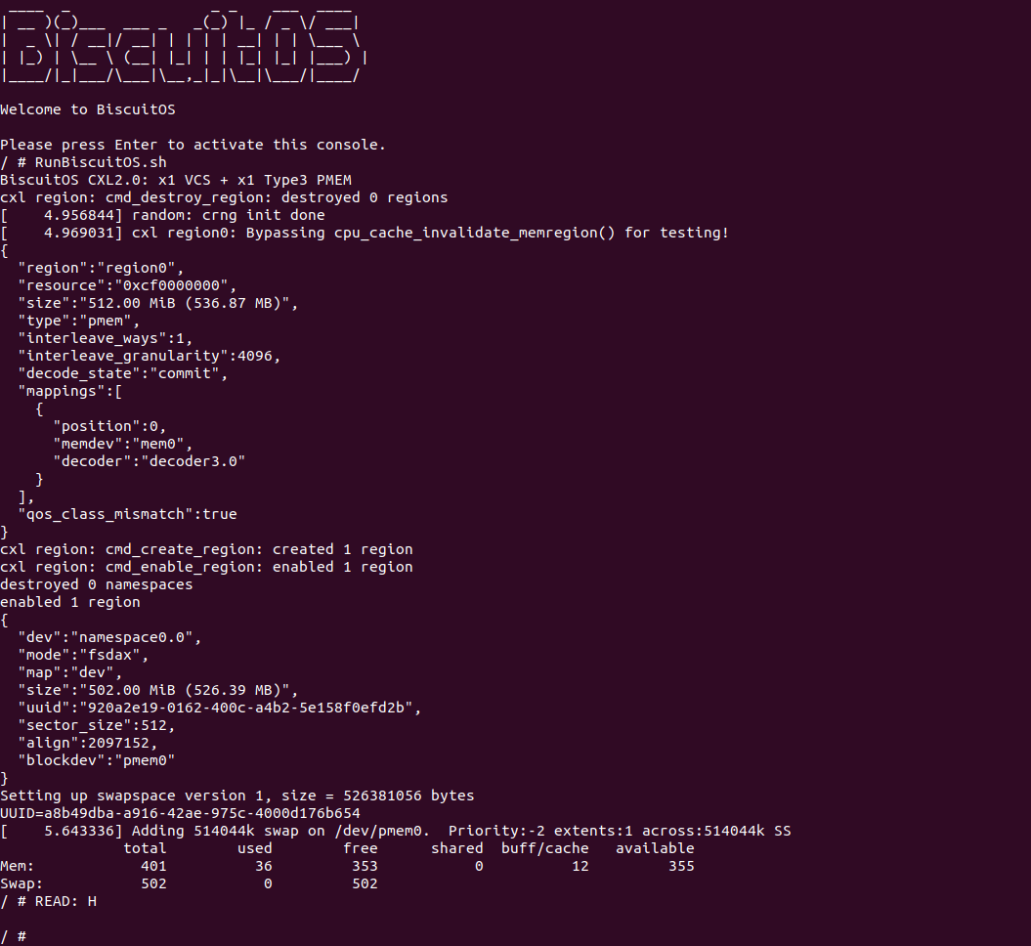Click the "Welcome to BiscuitOS" line
Viewport: 1031px width, 946px height.
pyautogui.click(x=88, y=109)
